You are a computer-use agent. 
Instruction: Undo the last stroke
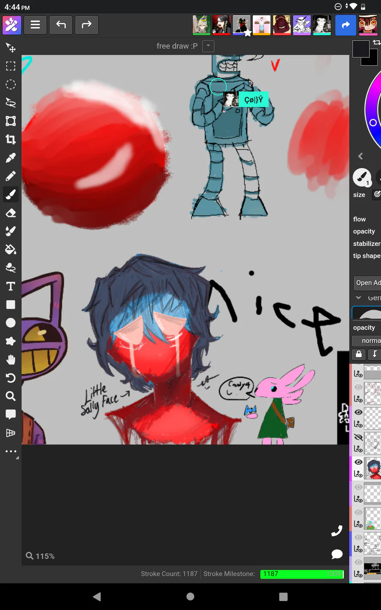61,25
